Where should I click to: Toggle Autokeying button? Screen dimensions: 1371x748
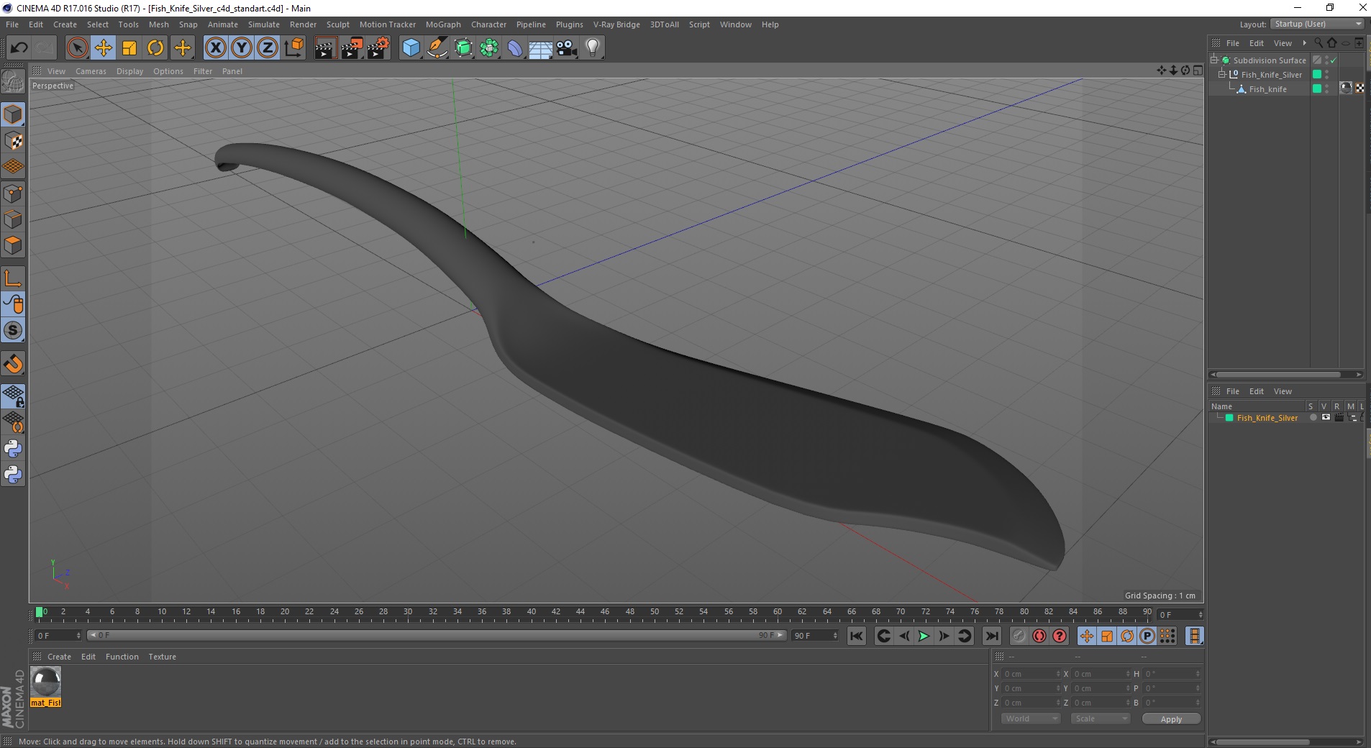coord(1039,636)
